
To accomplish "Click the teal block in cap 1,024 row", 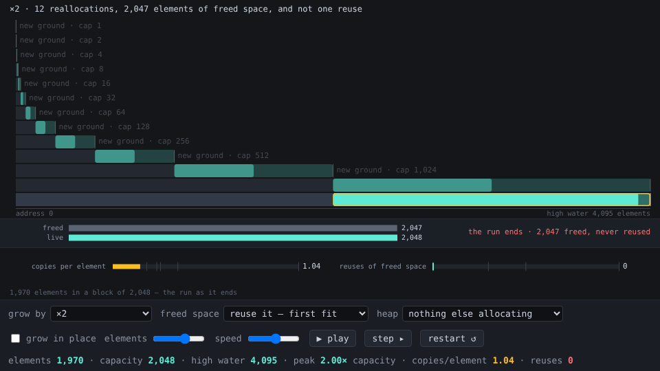I will pyautogui.click(x=214, y=171).
